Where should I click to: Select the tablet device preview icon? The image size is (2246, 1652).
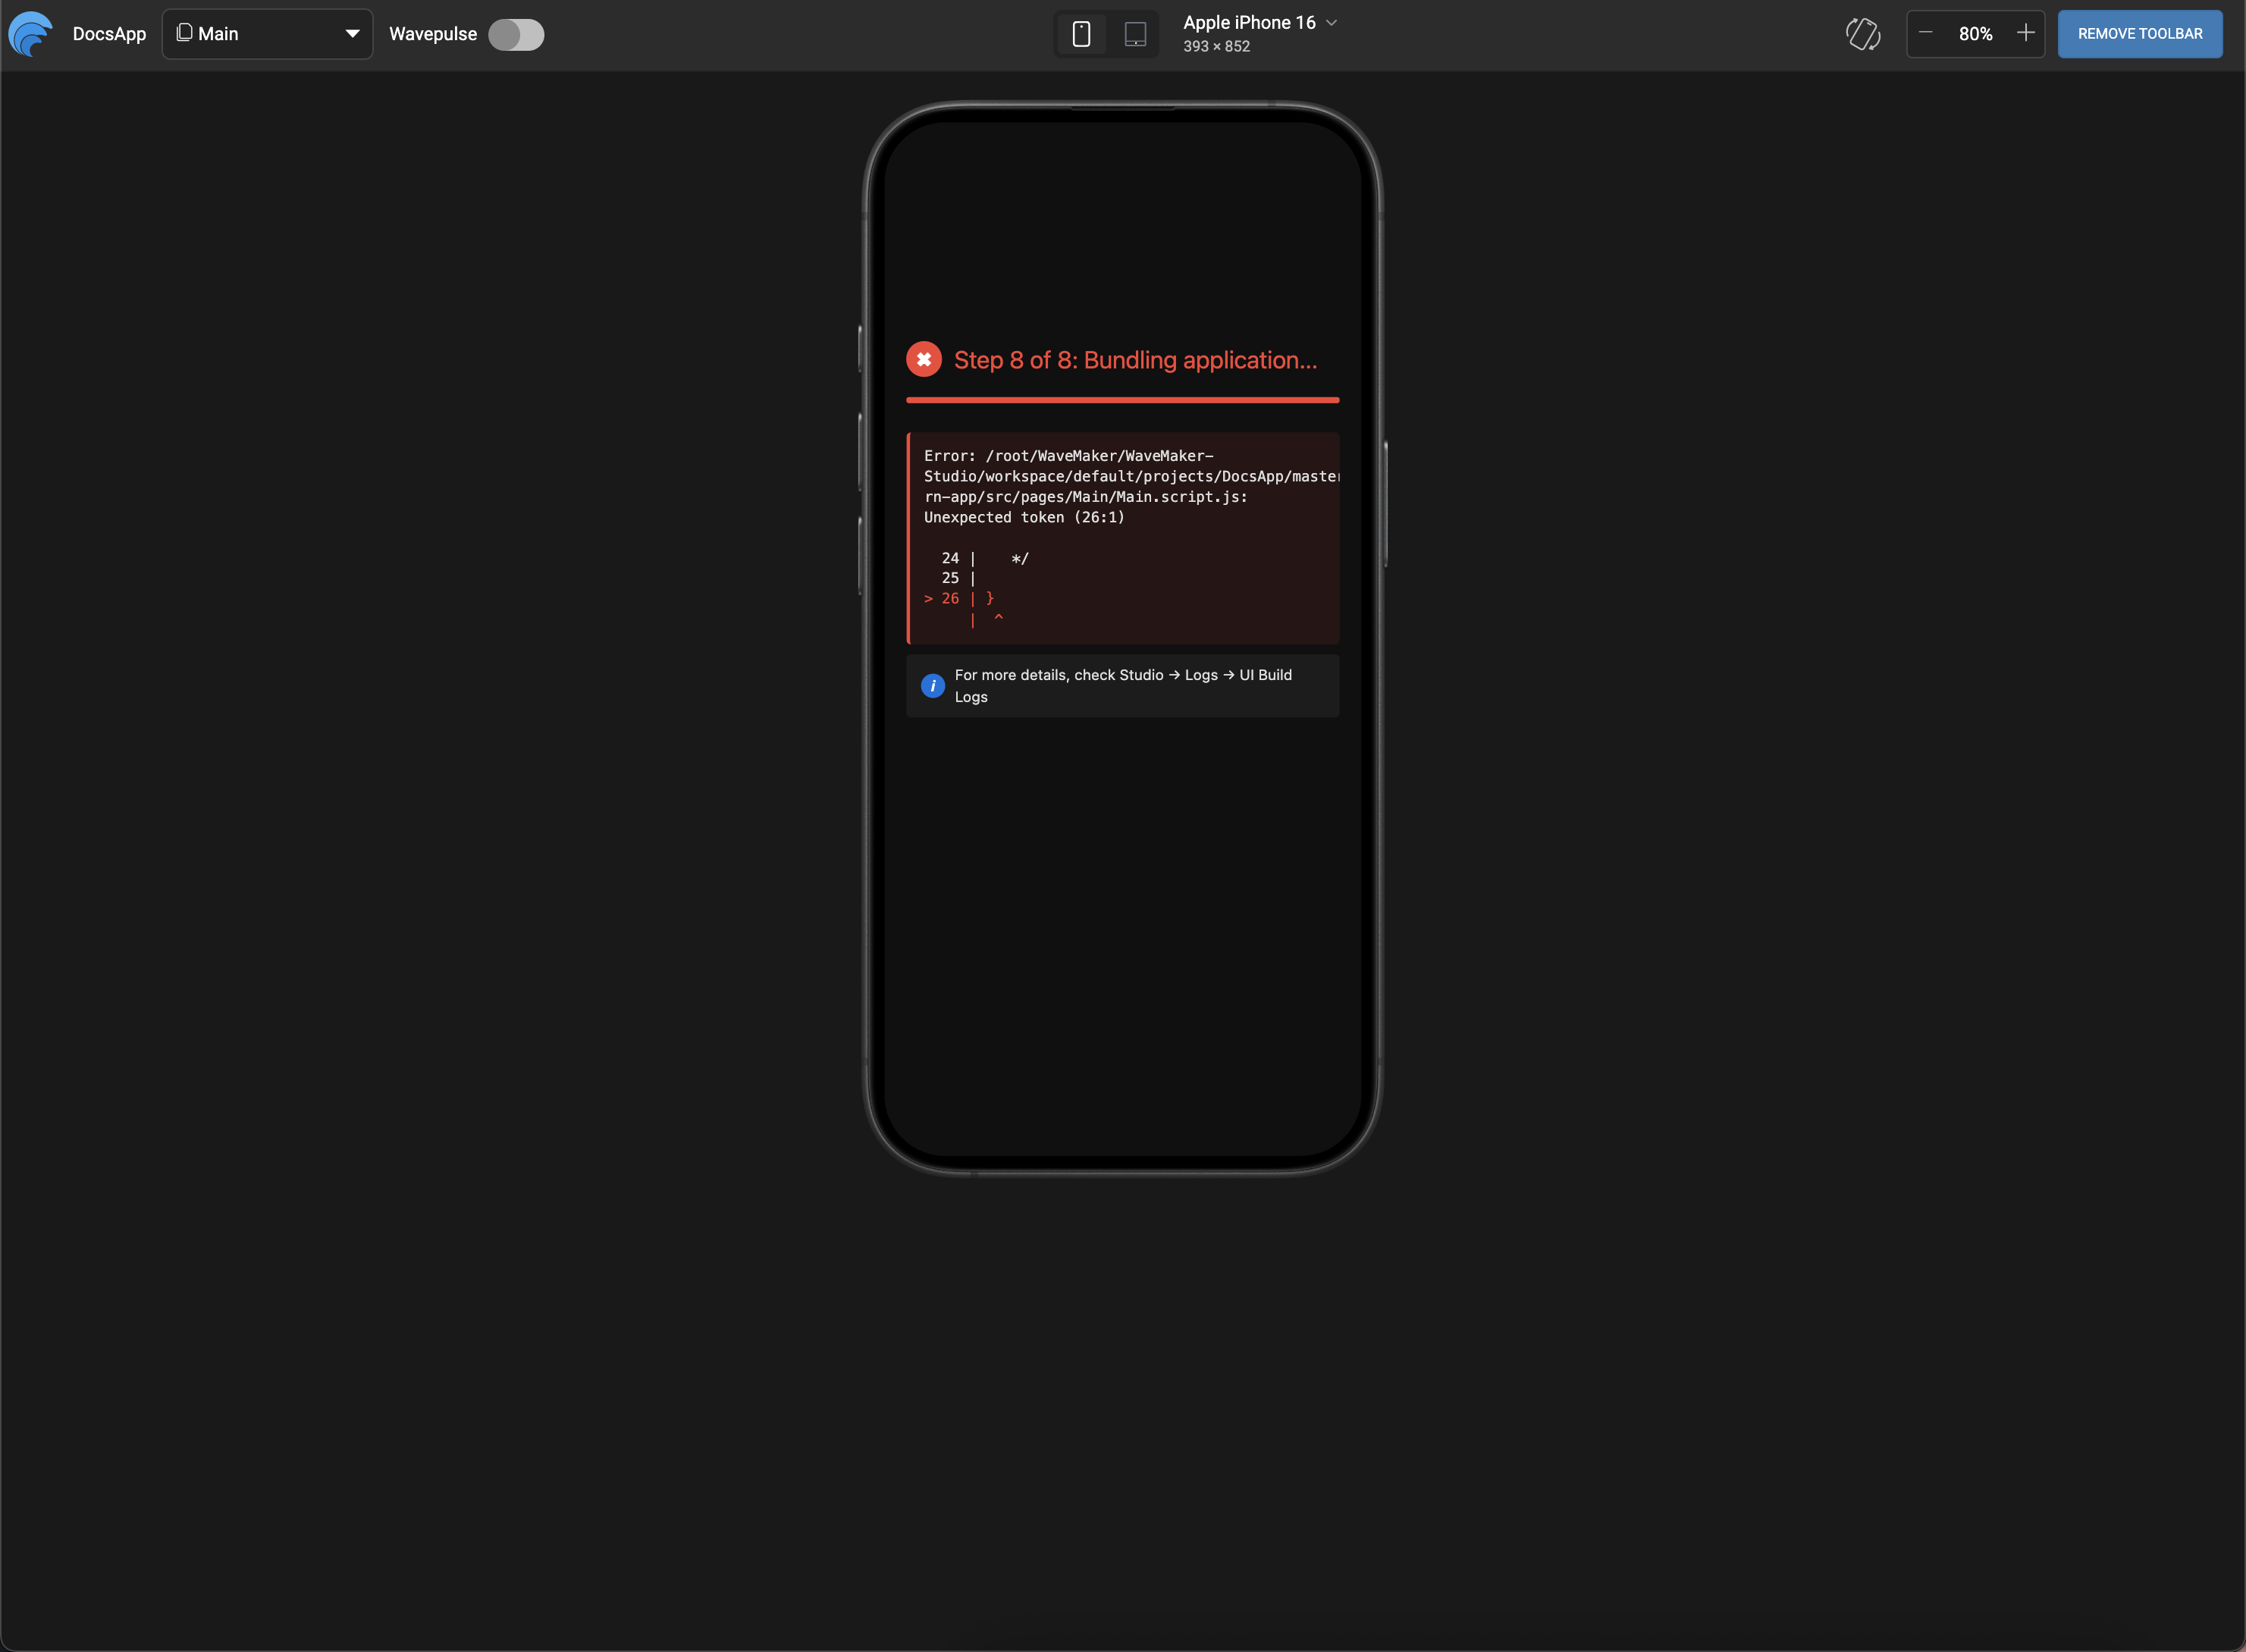(1134, 33)
